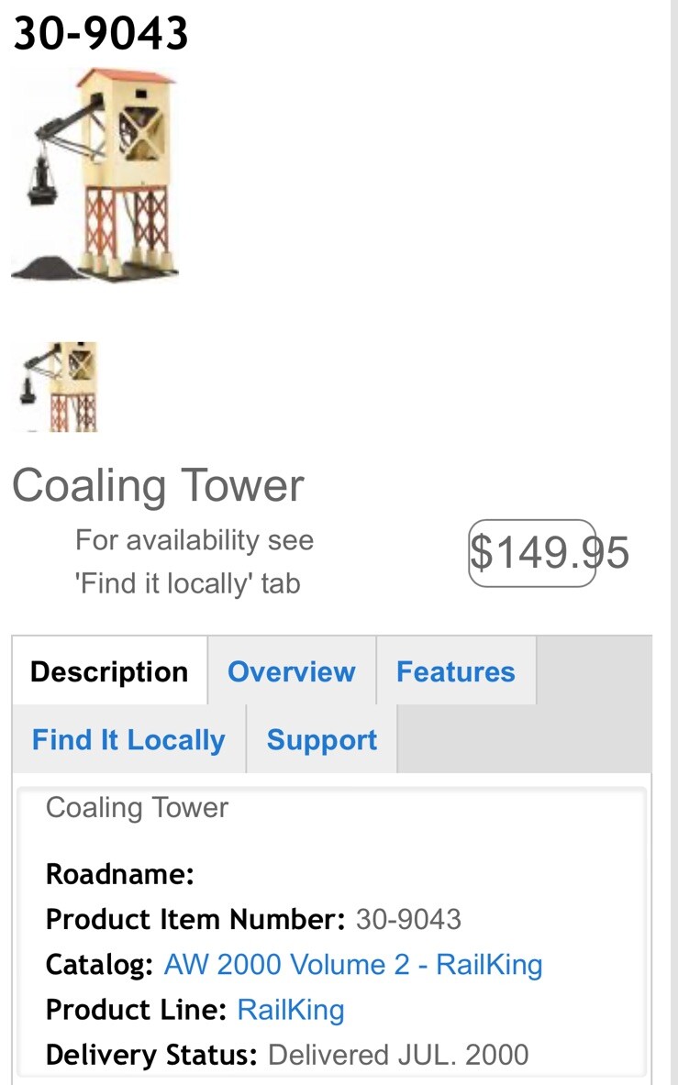
Task: Click the Product Item Number value 30-9043
Action: coord(408,919)
